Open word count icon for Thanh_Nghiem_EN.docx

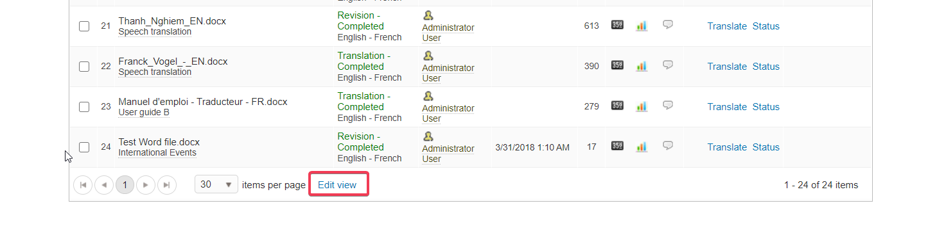(x=617, y=25)
